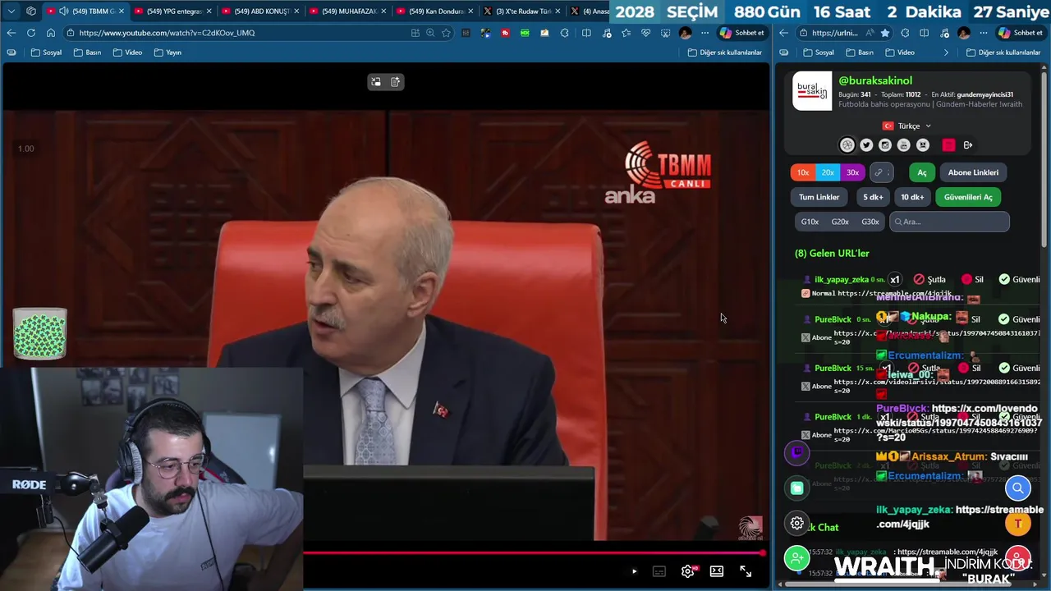Image resolution: width=1051 pixels, height=591 pixels.
Task: Open the Basın bookmarks folder in left window
Action: (87, 53)
